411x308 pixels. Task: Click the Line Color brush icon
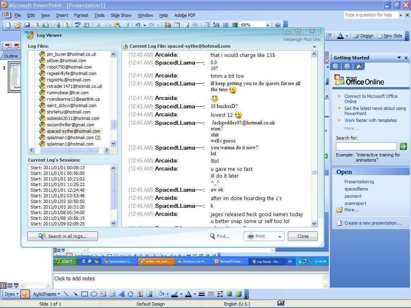point(175,294)
